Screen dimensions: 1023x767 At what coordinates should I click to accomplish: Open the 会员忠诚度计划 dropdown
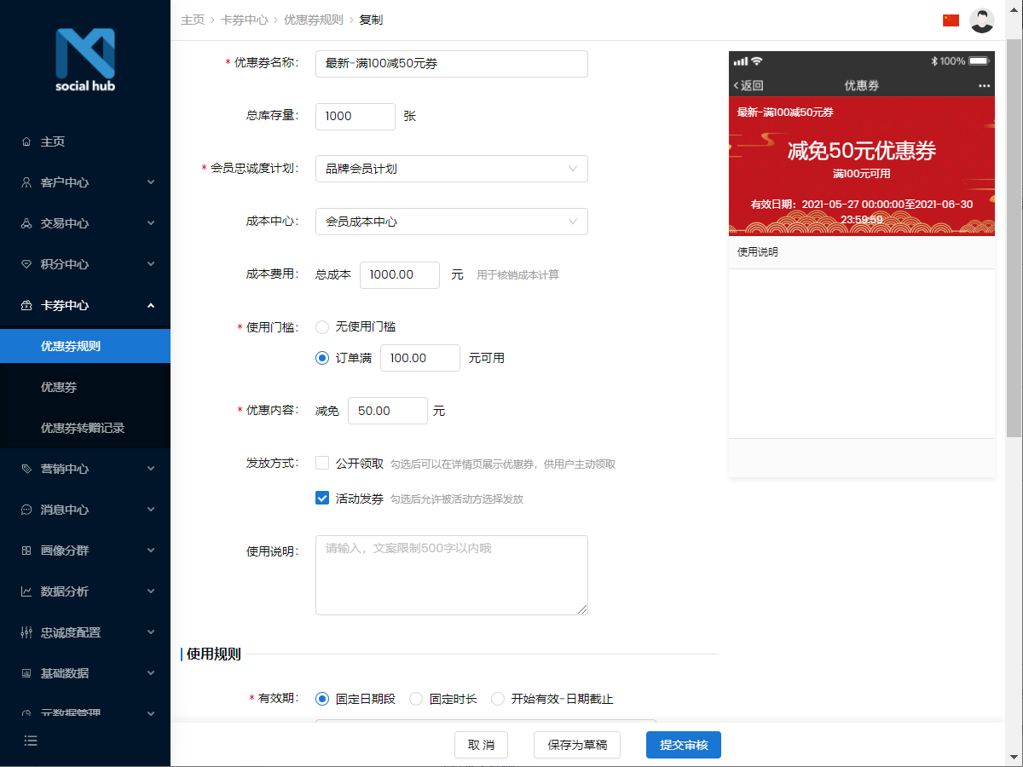(x=452, y=169)
